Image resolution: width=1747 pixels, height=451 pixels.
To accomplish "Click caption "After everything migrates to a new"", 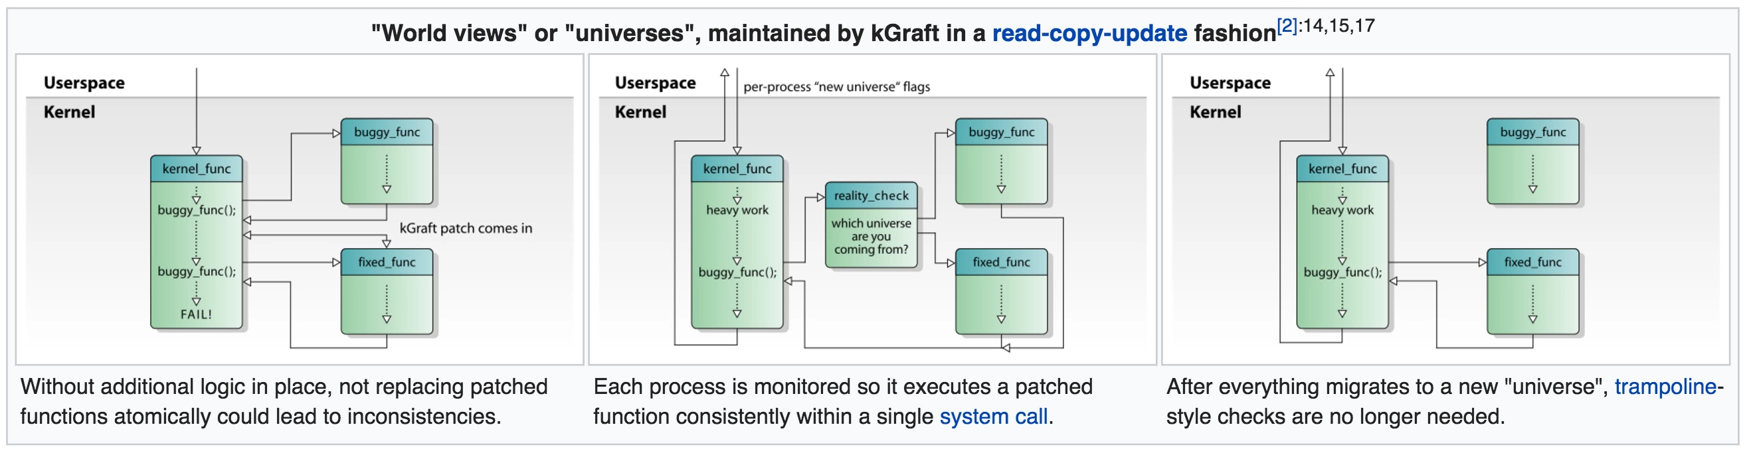I will [x=1332, y=387].
